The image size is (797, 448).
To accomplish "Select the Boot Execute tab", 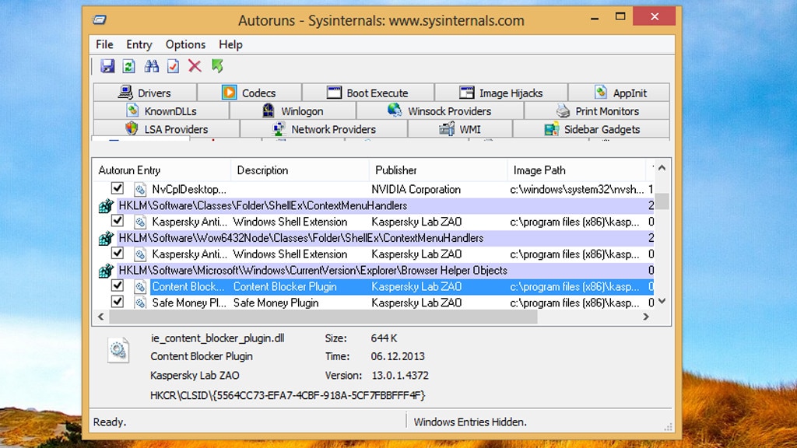I will [x=368, y=93].
